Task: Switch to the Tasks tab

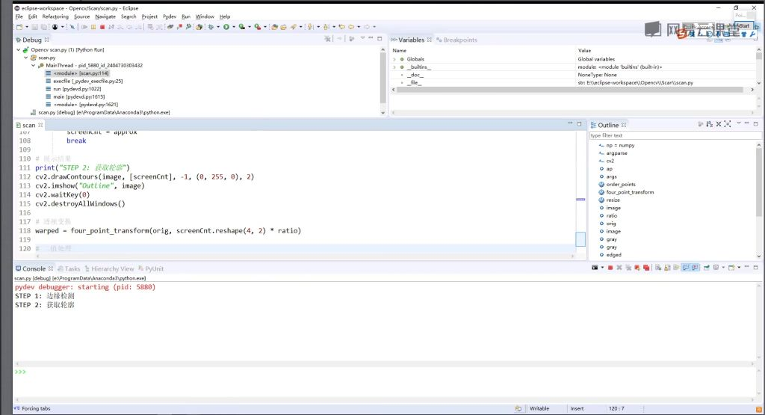Action: coord(69,268)
